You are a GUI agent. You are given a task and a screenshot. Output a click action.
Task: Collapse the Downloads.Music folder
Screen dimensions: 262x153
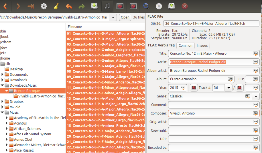2,85
